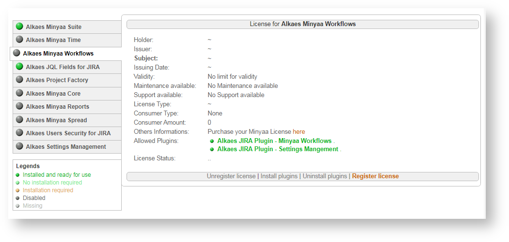
Task: Click 'Installation required' orange legend text
Action: [48, 190]
